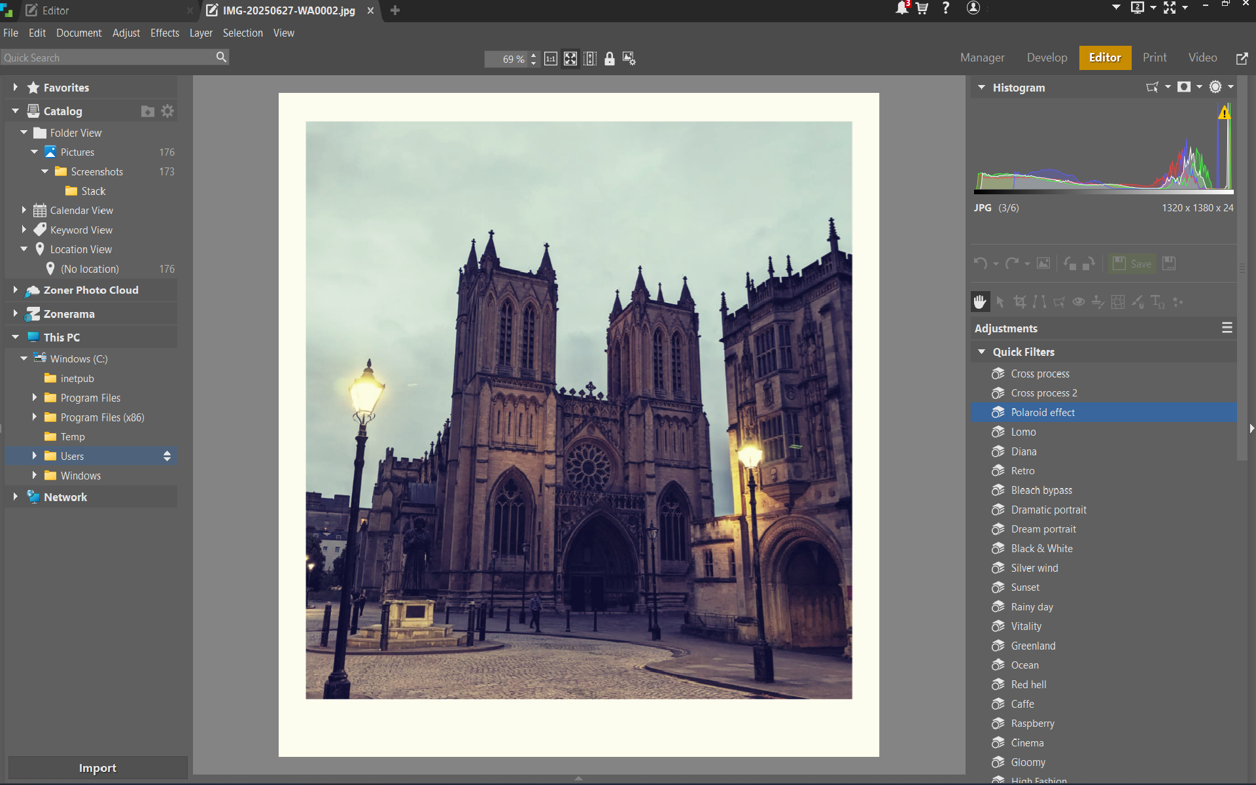Open the notifications bell

click(902, 8)
